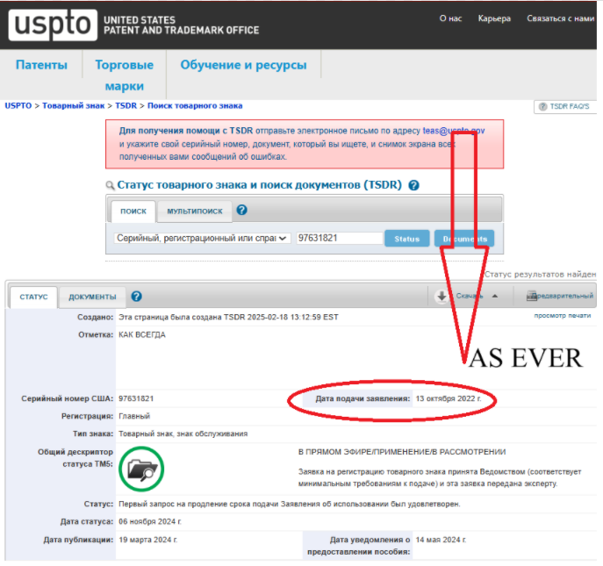Click Статус результатов найден text
The height and width of the screenshot is (566, 603).
(x=541, y=275)
